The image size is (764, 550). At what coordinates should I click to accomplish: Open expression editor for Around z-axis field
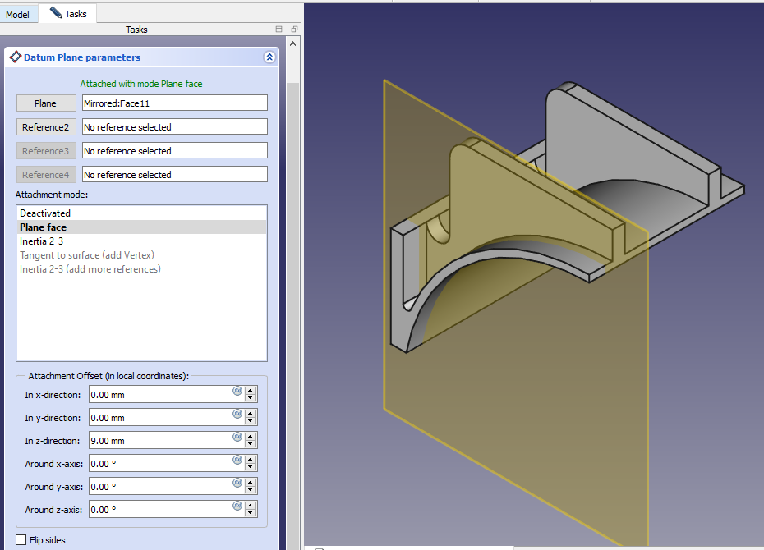tap(237, 506)
